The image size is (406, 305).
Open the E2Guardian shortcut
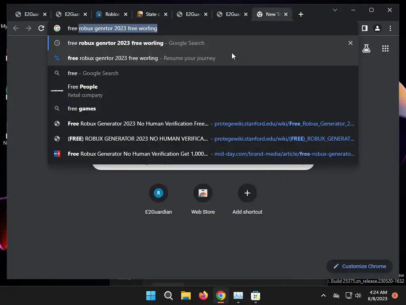[159, 199]
